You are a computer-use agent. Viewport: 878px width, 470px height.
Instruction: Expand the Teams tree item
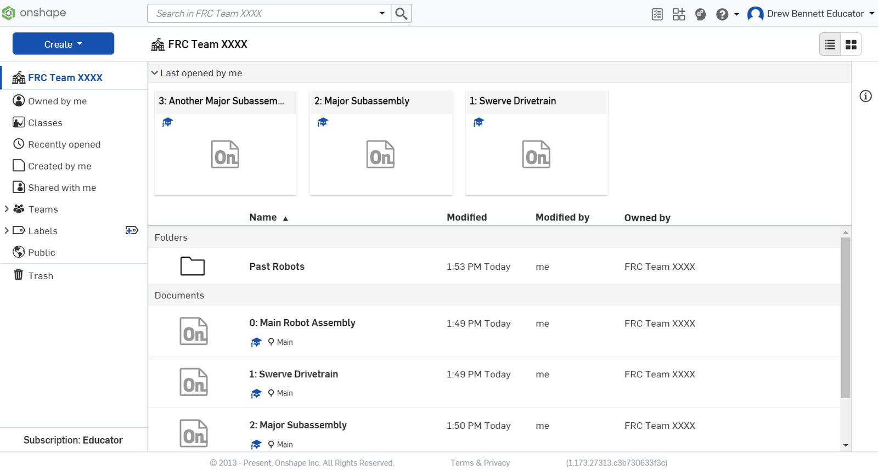coord(7,209)
